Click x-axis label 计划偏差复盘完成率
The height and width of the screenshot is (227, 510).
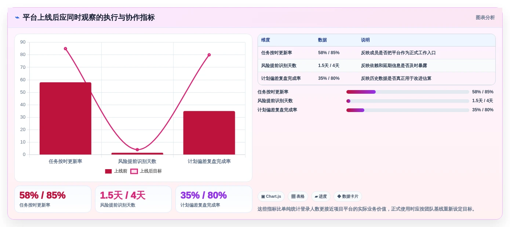[209, 161]
